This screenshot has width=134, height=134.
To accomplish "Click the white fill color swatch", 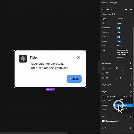I will click(x=103, y=121).
